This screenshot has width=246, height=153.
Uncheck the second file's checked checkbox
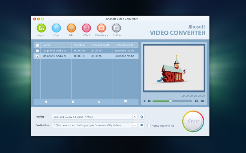pyautogui.click(x=37, y=56)
